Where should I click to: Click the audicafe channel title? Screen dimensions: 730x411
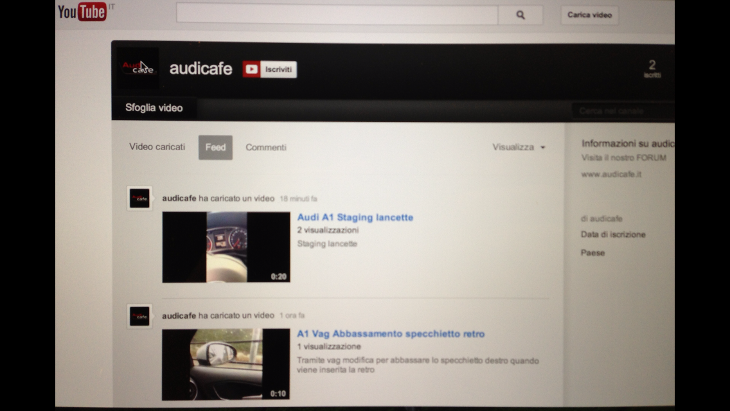(200, 69)
